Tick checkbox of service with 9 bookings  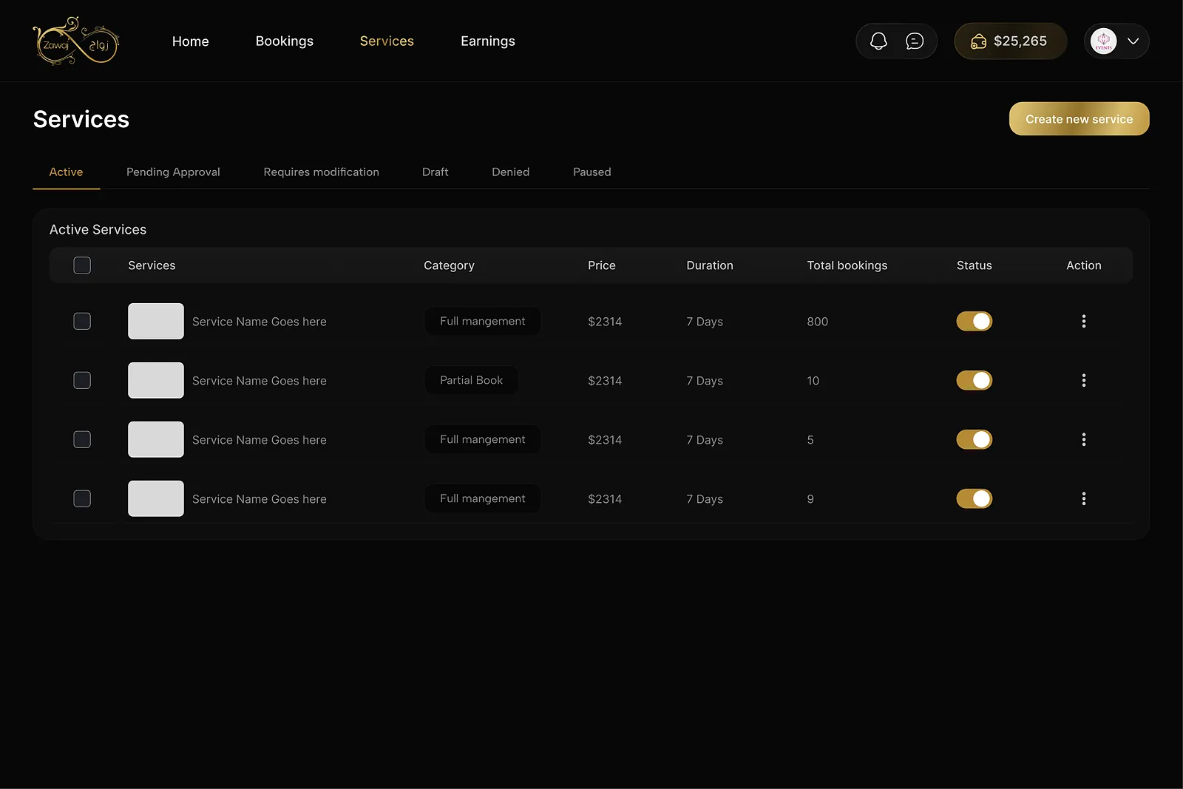82,498
